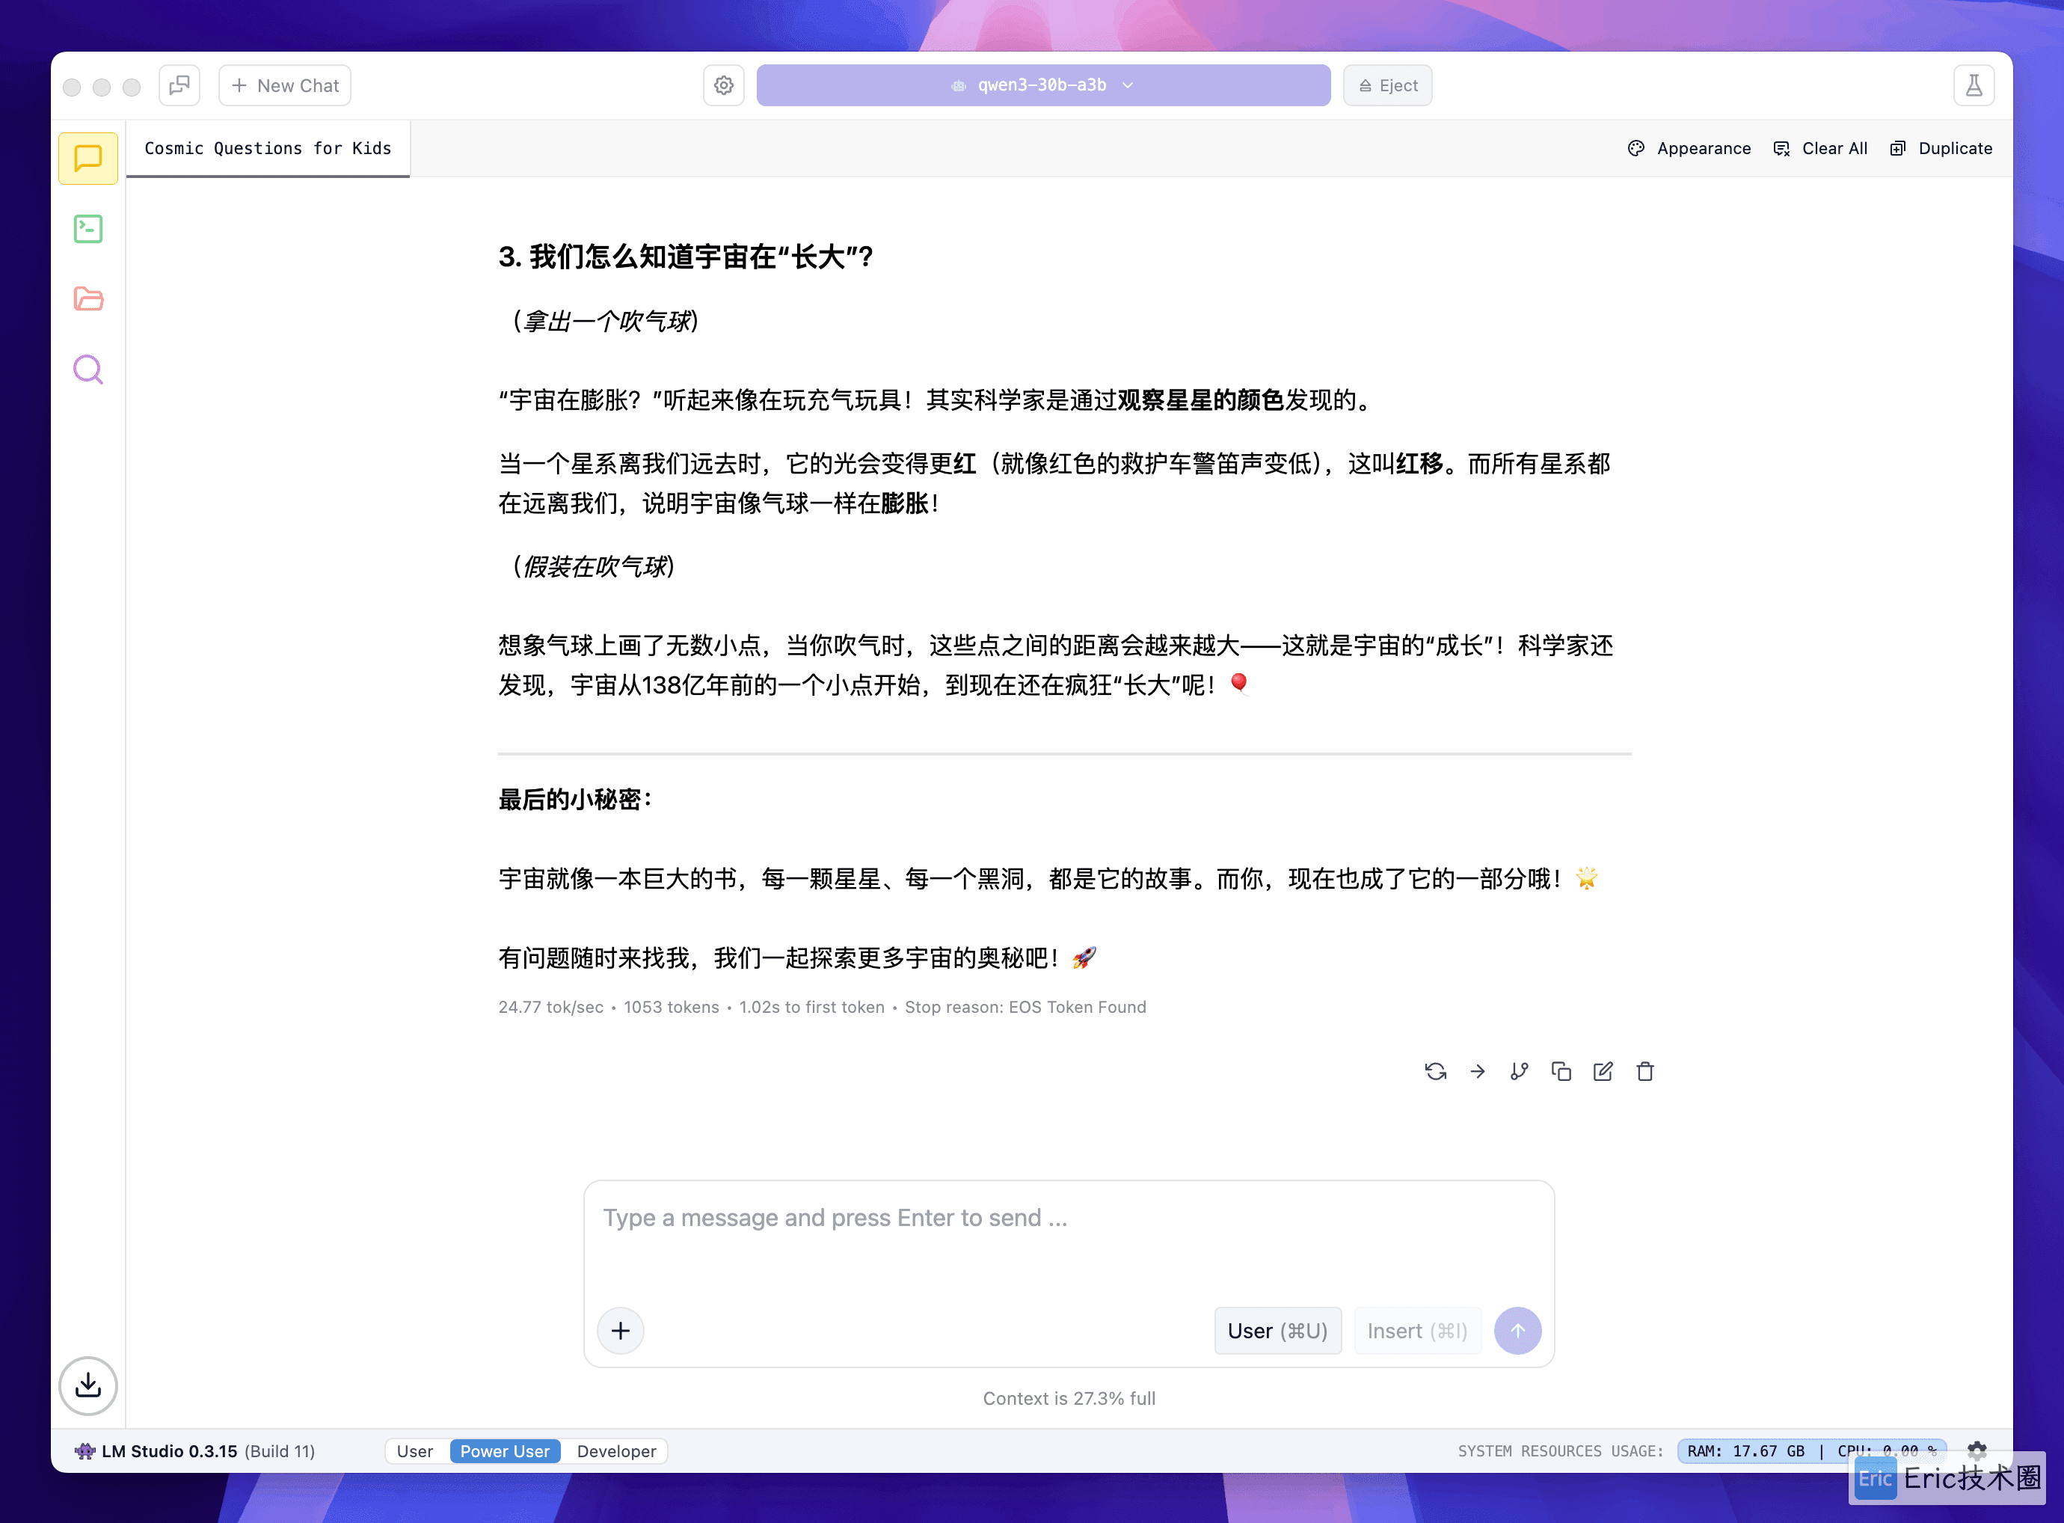Open the My Models folder icon
This screenshot has width=2064, height=1523.
point(88,298)
